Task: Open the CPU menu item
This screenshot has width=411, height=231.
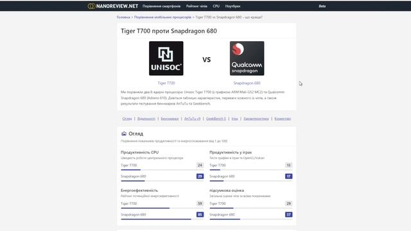Action: [x=216, y=6]
